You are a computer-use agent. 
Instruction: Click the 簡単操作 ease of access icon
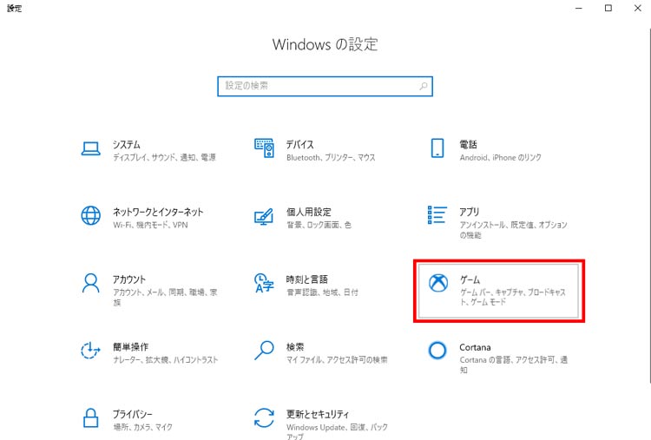coord(90,351)
